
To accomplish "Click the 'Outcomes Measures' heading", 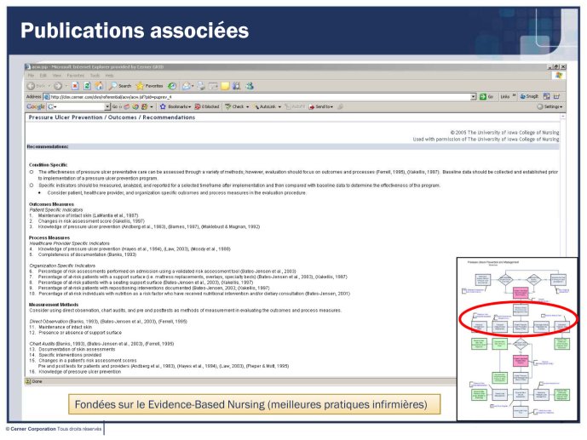I will [52, 204].
